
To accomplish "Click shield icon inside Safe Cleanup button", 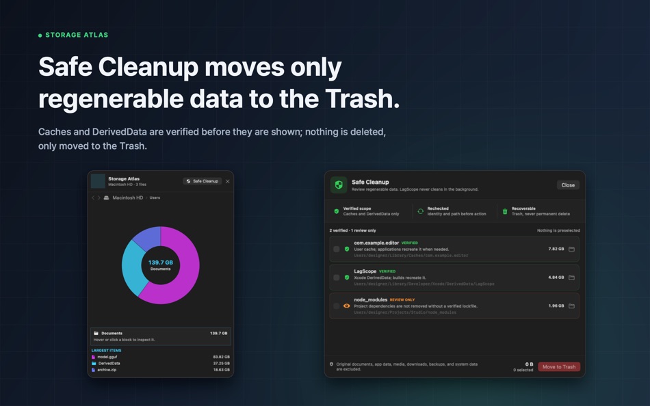I will (189, 181).
